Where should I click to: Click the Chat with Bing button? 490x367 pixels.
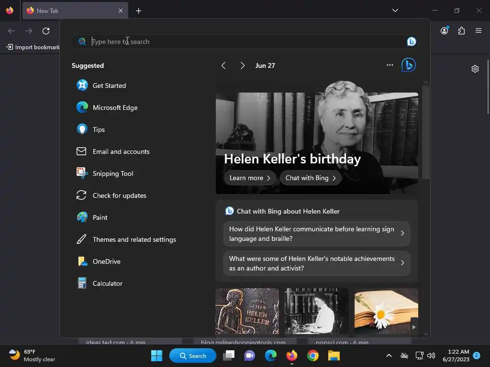(x=310, y=178)
